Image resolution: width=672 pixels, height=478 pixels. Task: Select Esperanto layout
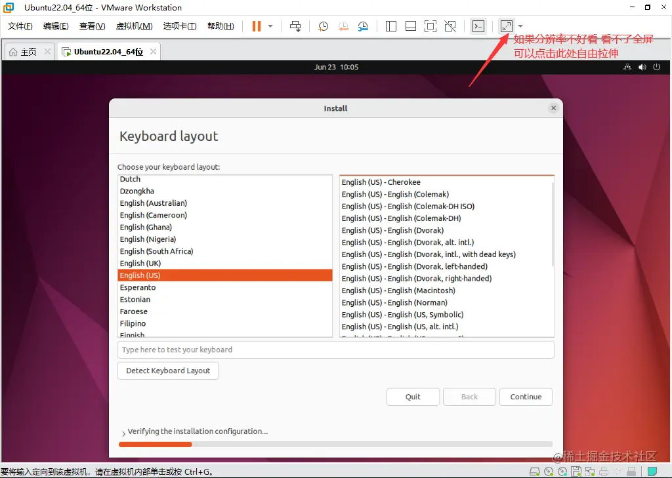(225, 287)
